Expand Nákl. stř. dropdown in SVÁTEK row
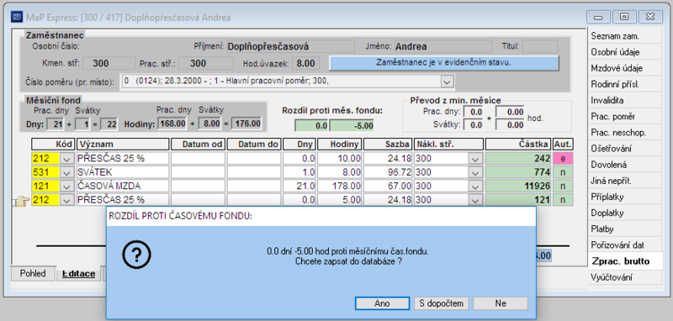This screenshot has height=321, width=673. coord(474,172)
